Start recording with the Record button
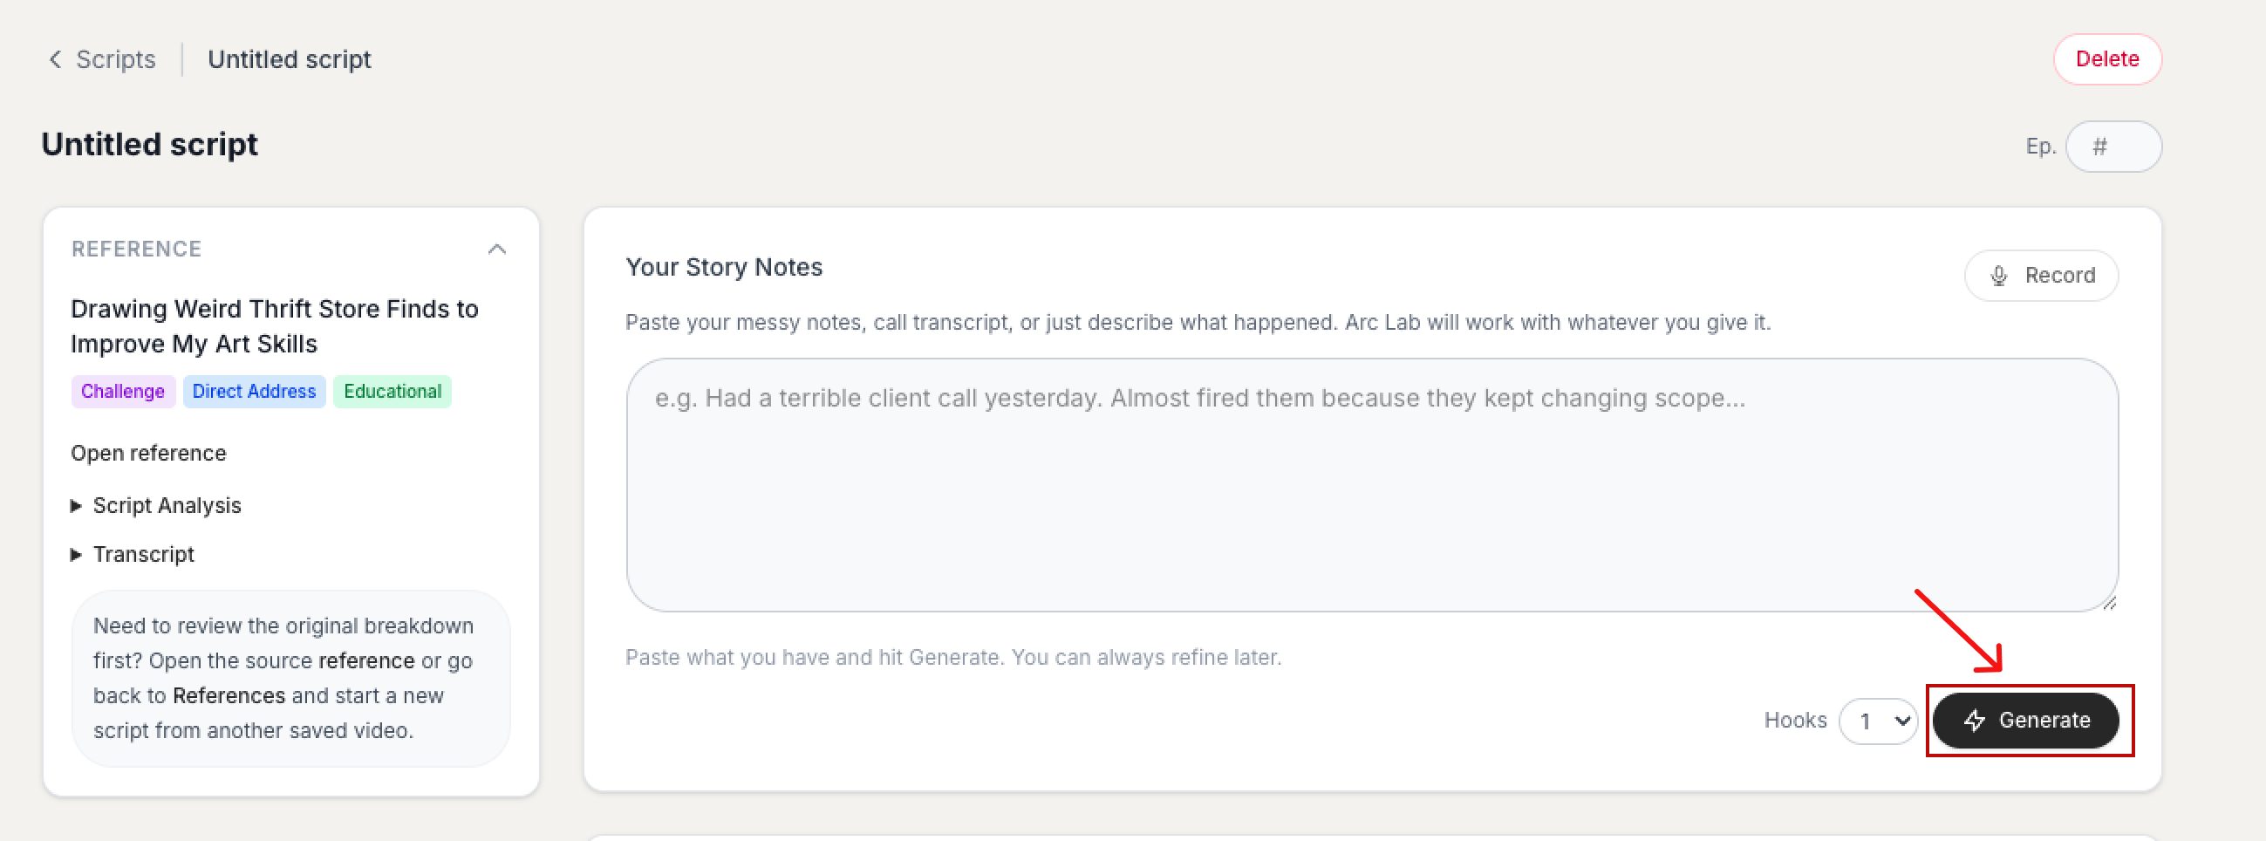Screen dimensions: 2266x841 click(2041, 276)
